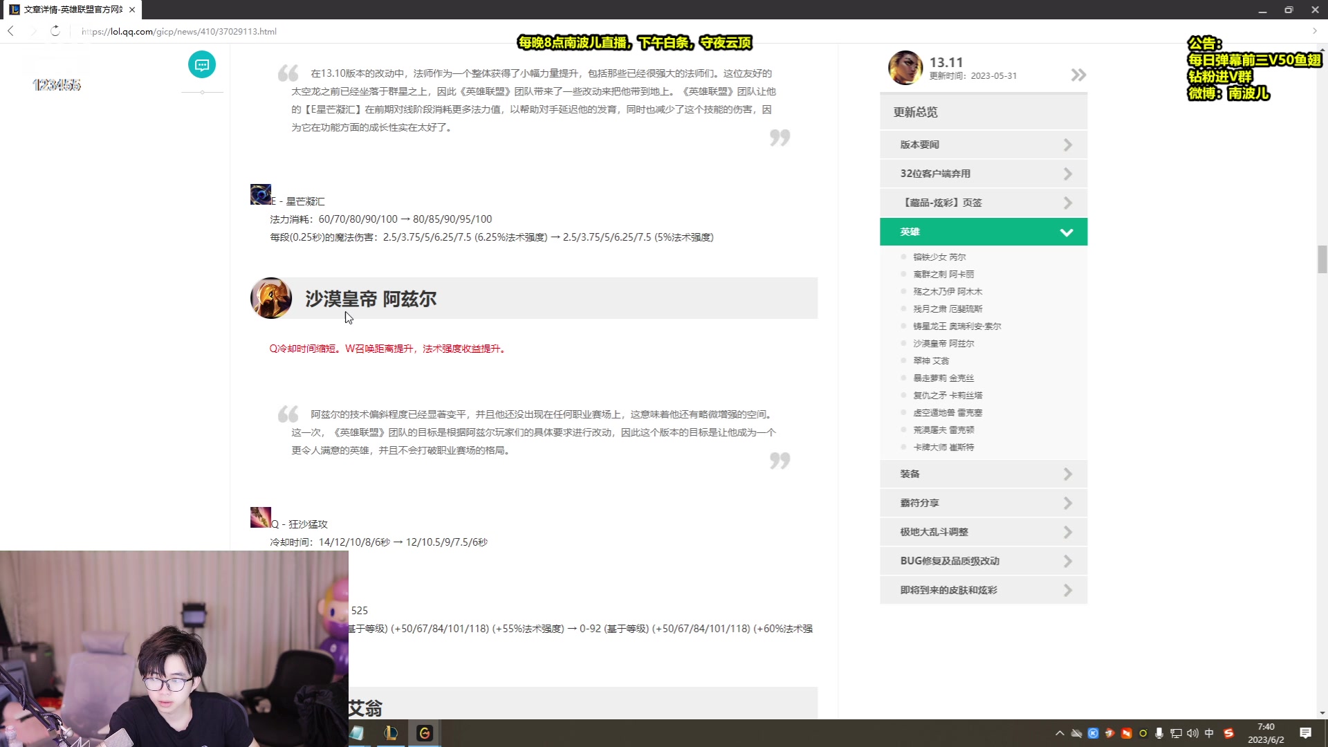This screenshot has width=1328, height=747.
Task: Click the greyed-out forward navigation arrow
Action: click(x=33, y=31)
